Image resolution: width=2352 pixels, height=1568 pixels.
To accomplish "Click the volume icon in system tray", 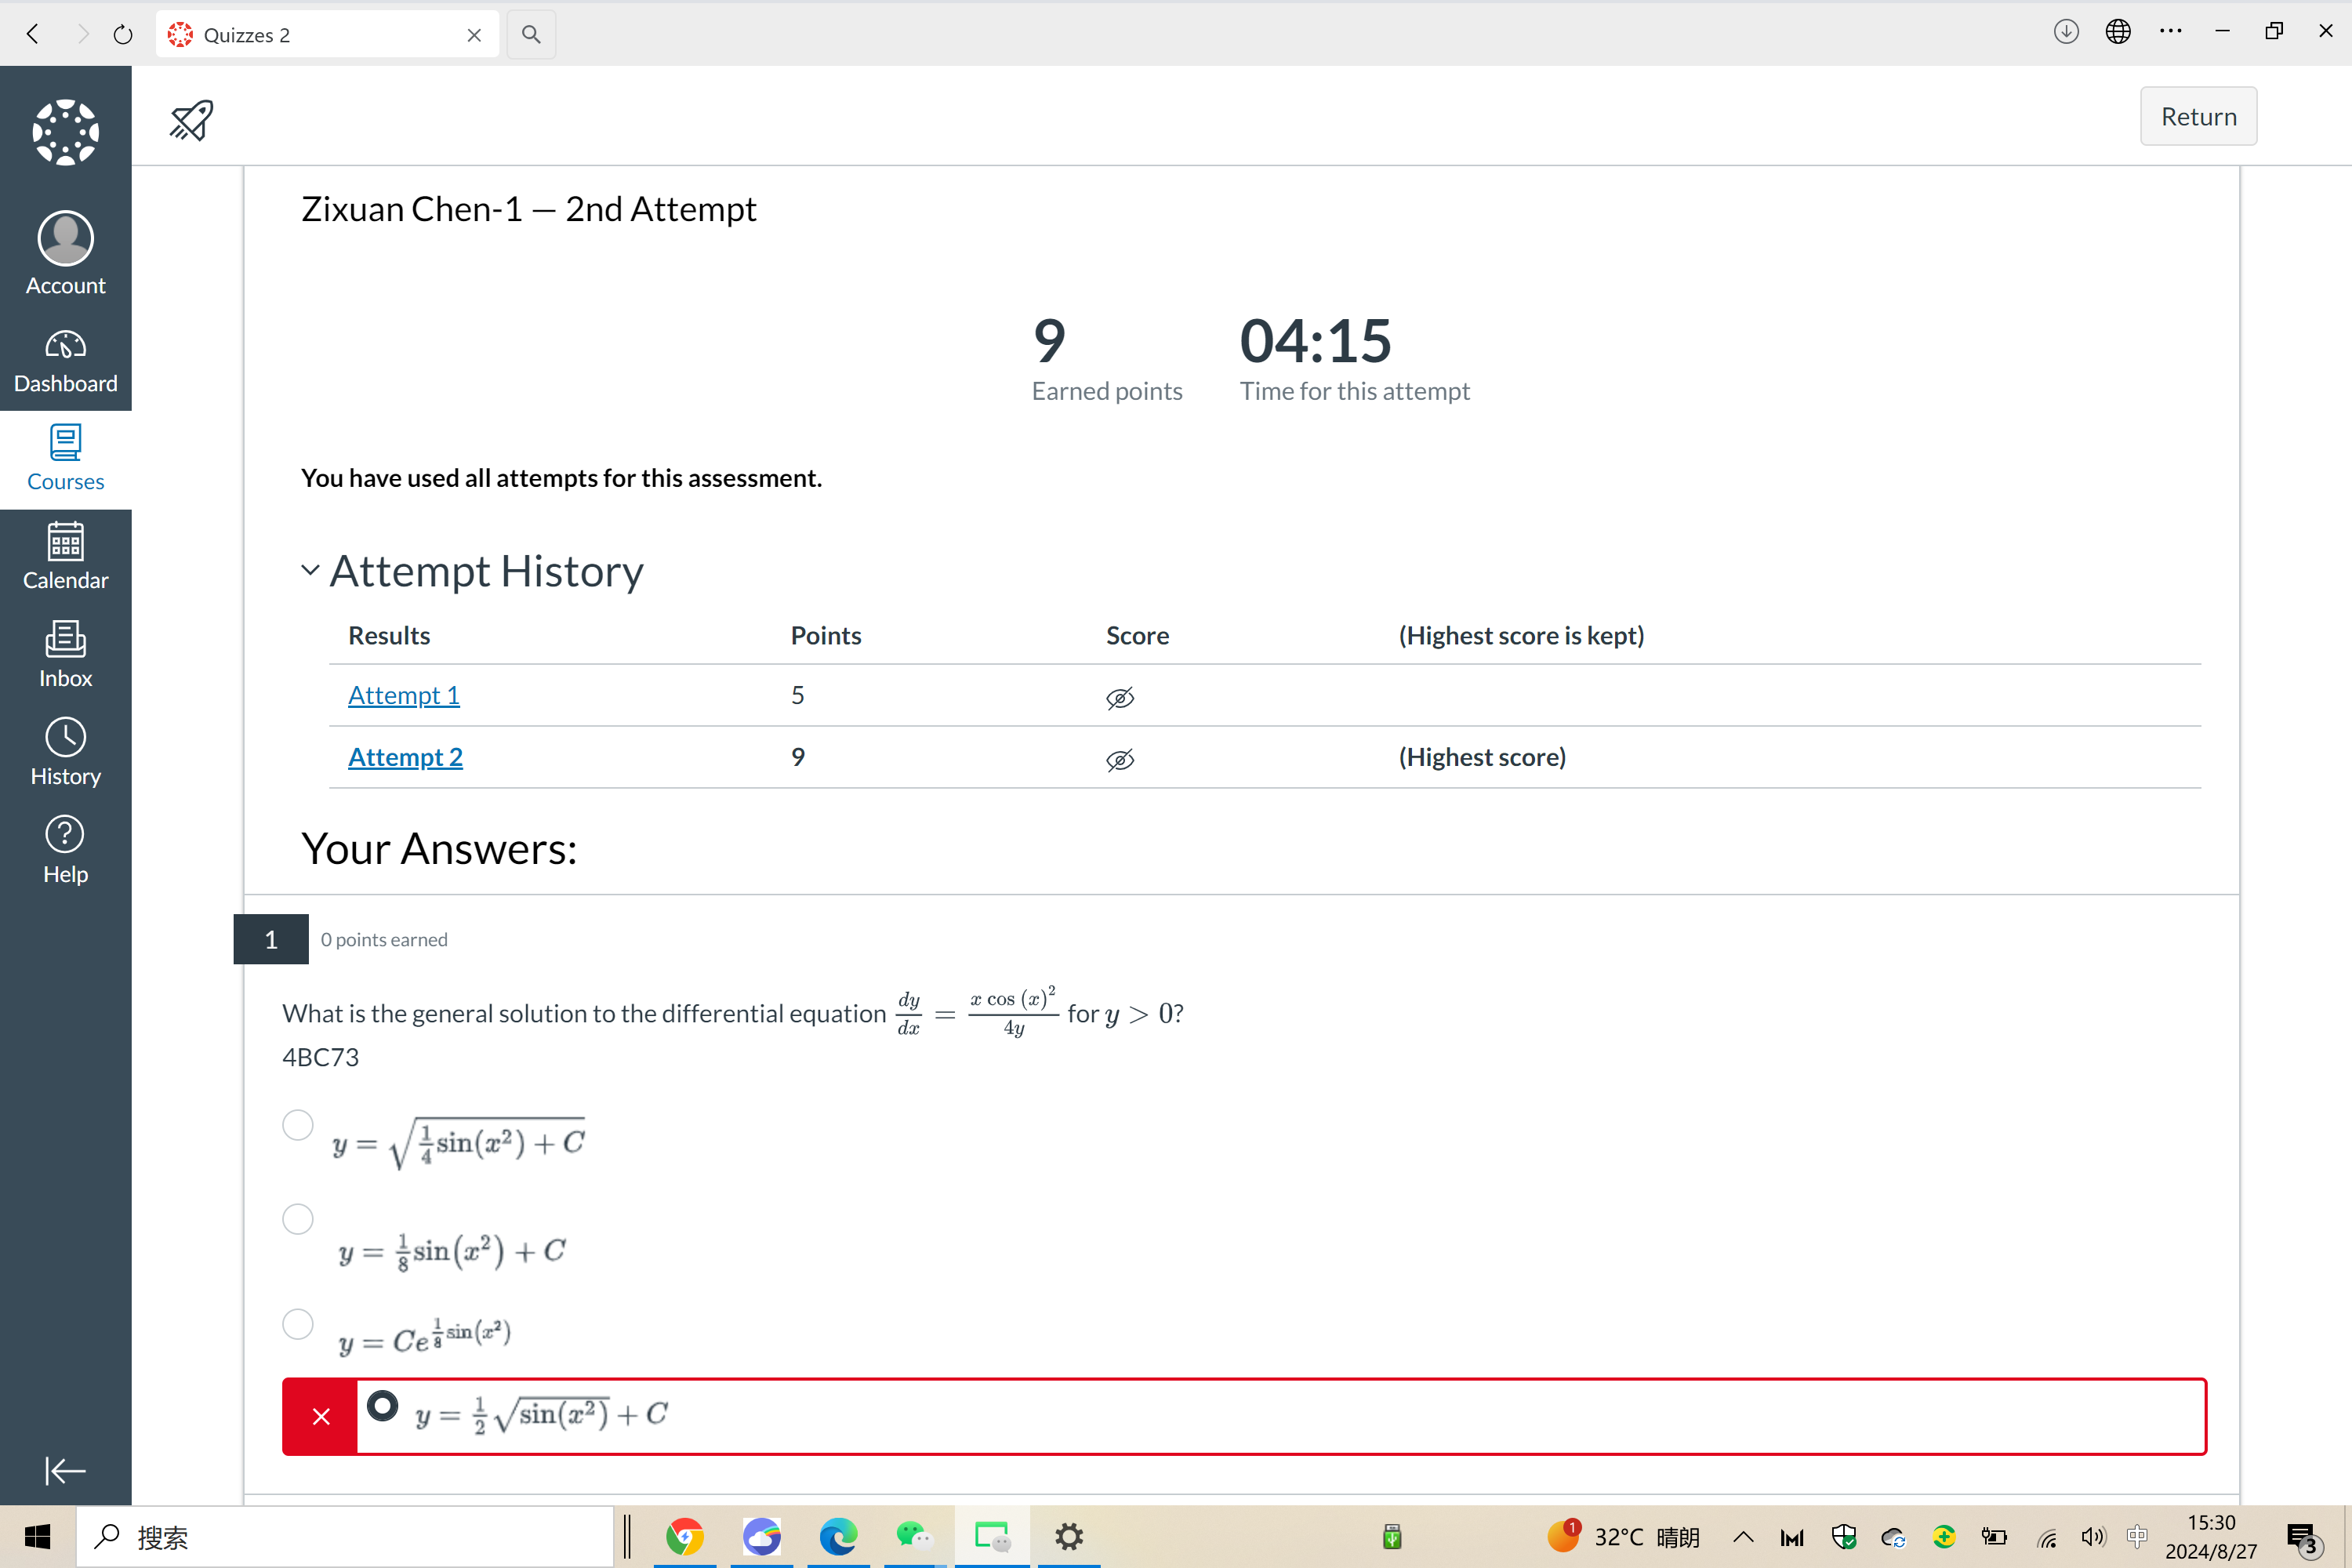I will pos(2092,1537).
